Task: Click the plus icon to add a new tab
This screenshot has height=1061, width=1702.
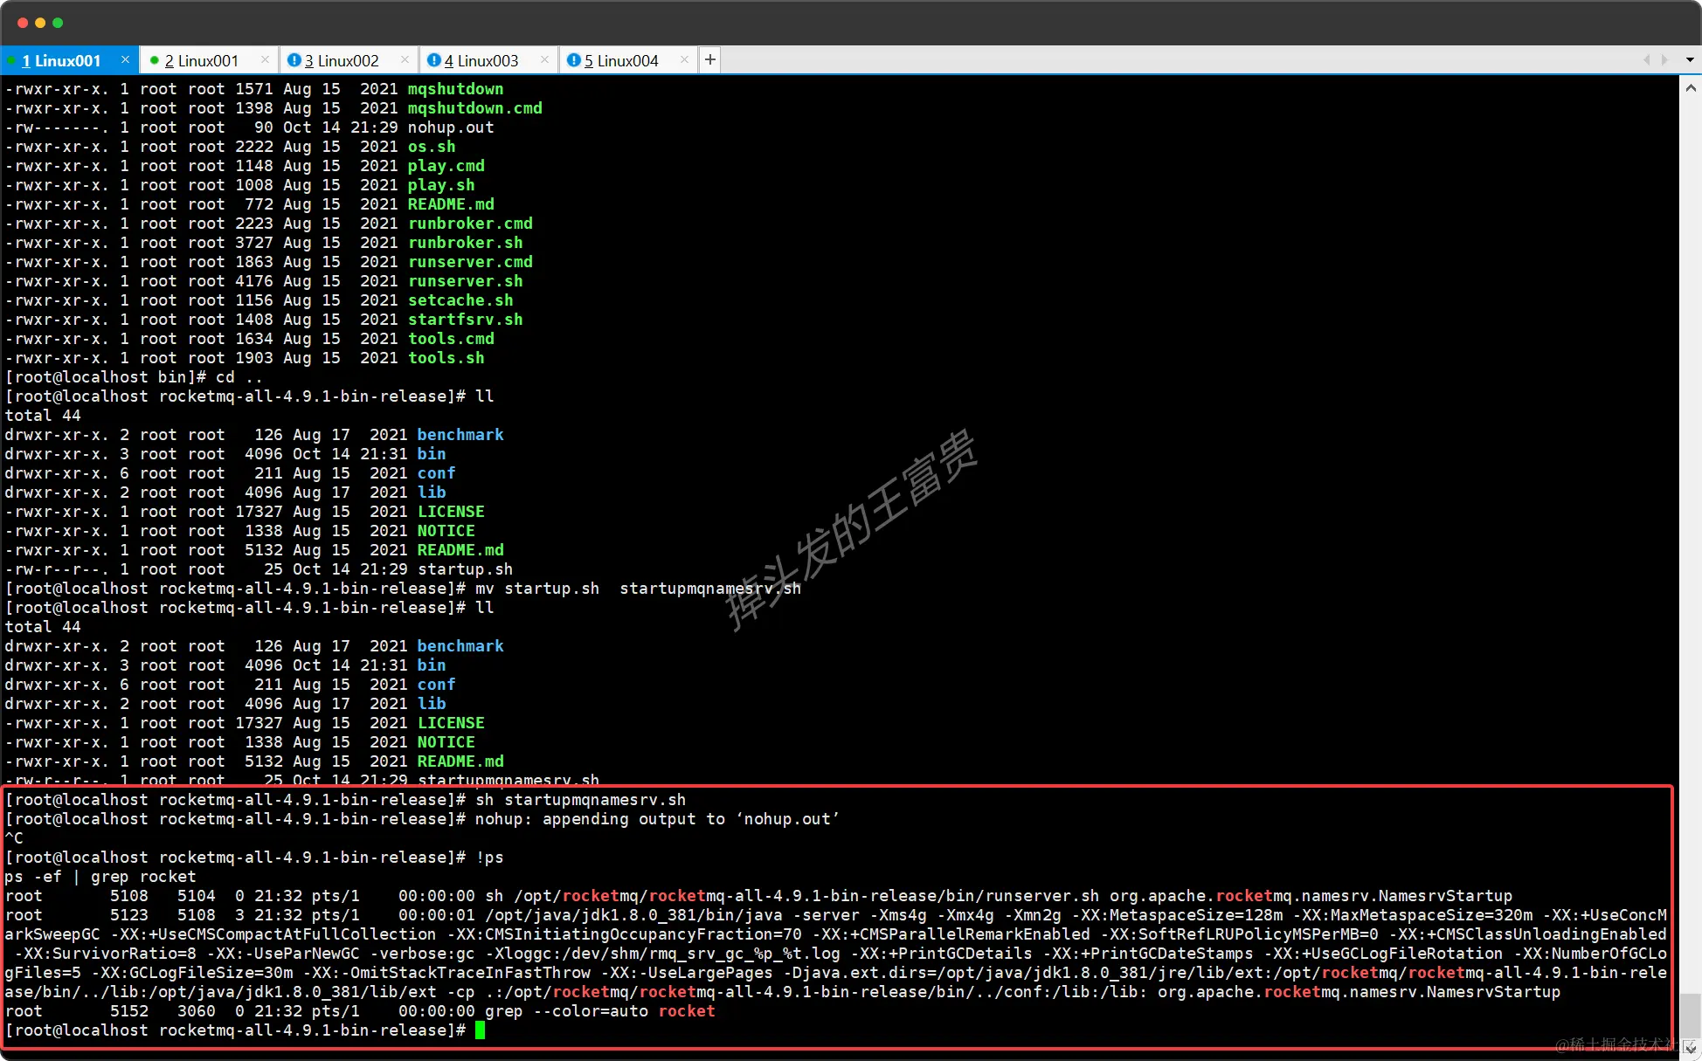Action: [x=709, y=59]
